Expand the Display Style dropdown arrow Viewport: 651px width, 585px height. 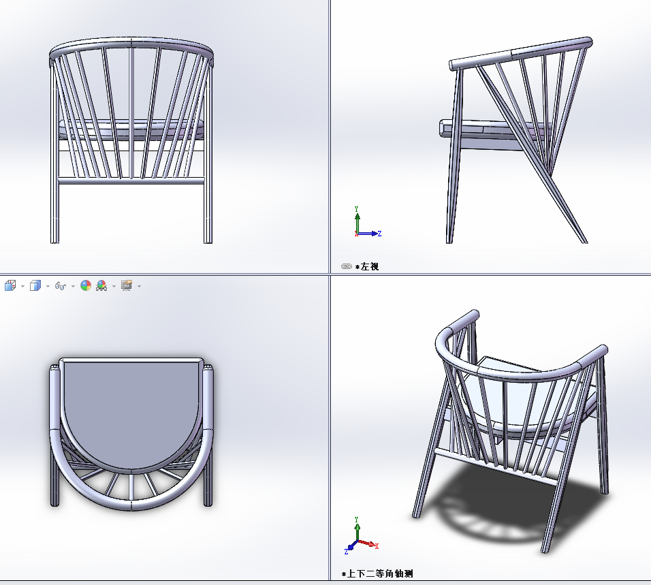pos(48,286)
